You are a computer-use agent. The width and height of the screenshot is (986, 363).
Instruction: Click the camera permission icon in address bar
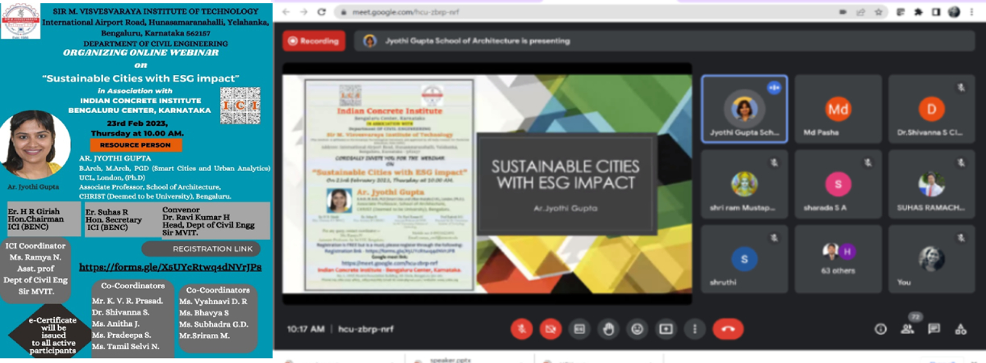pos(842,12)
